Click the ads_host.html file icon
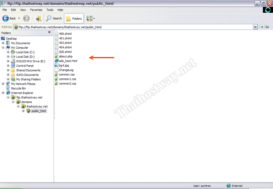 click(x=56, y=61)
